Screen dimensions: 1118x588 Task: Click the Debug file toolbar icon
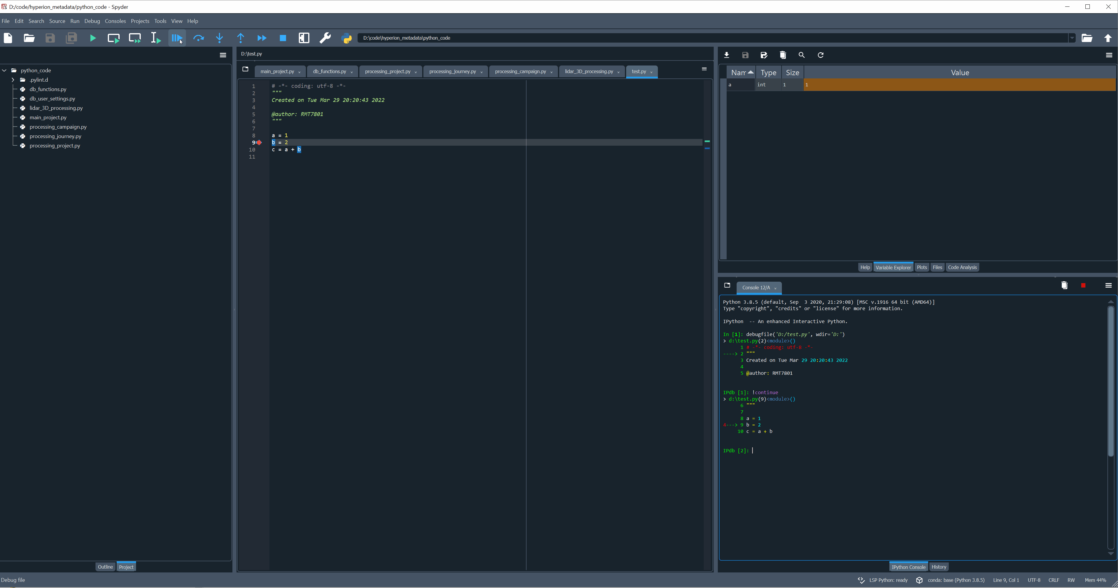pyautogui.click(x=176, y=38)
